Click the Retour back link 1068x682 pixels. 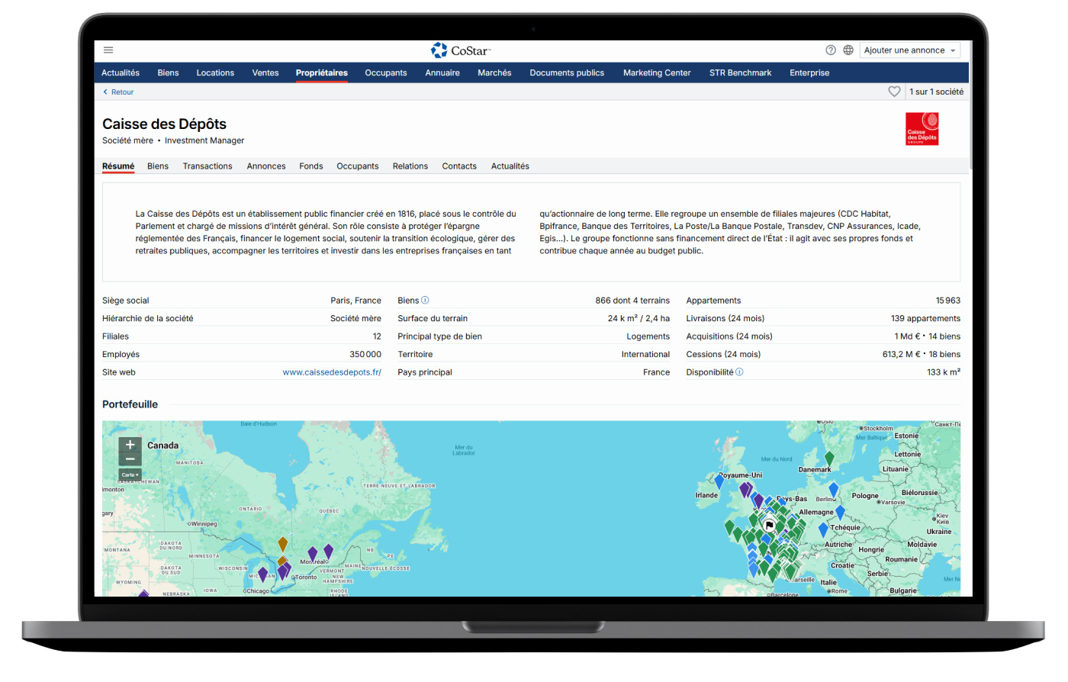click(x=122, y=92)
